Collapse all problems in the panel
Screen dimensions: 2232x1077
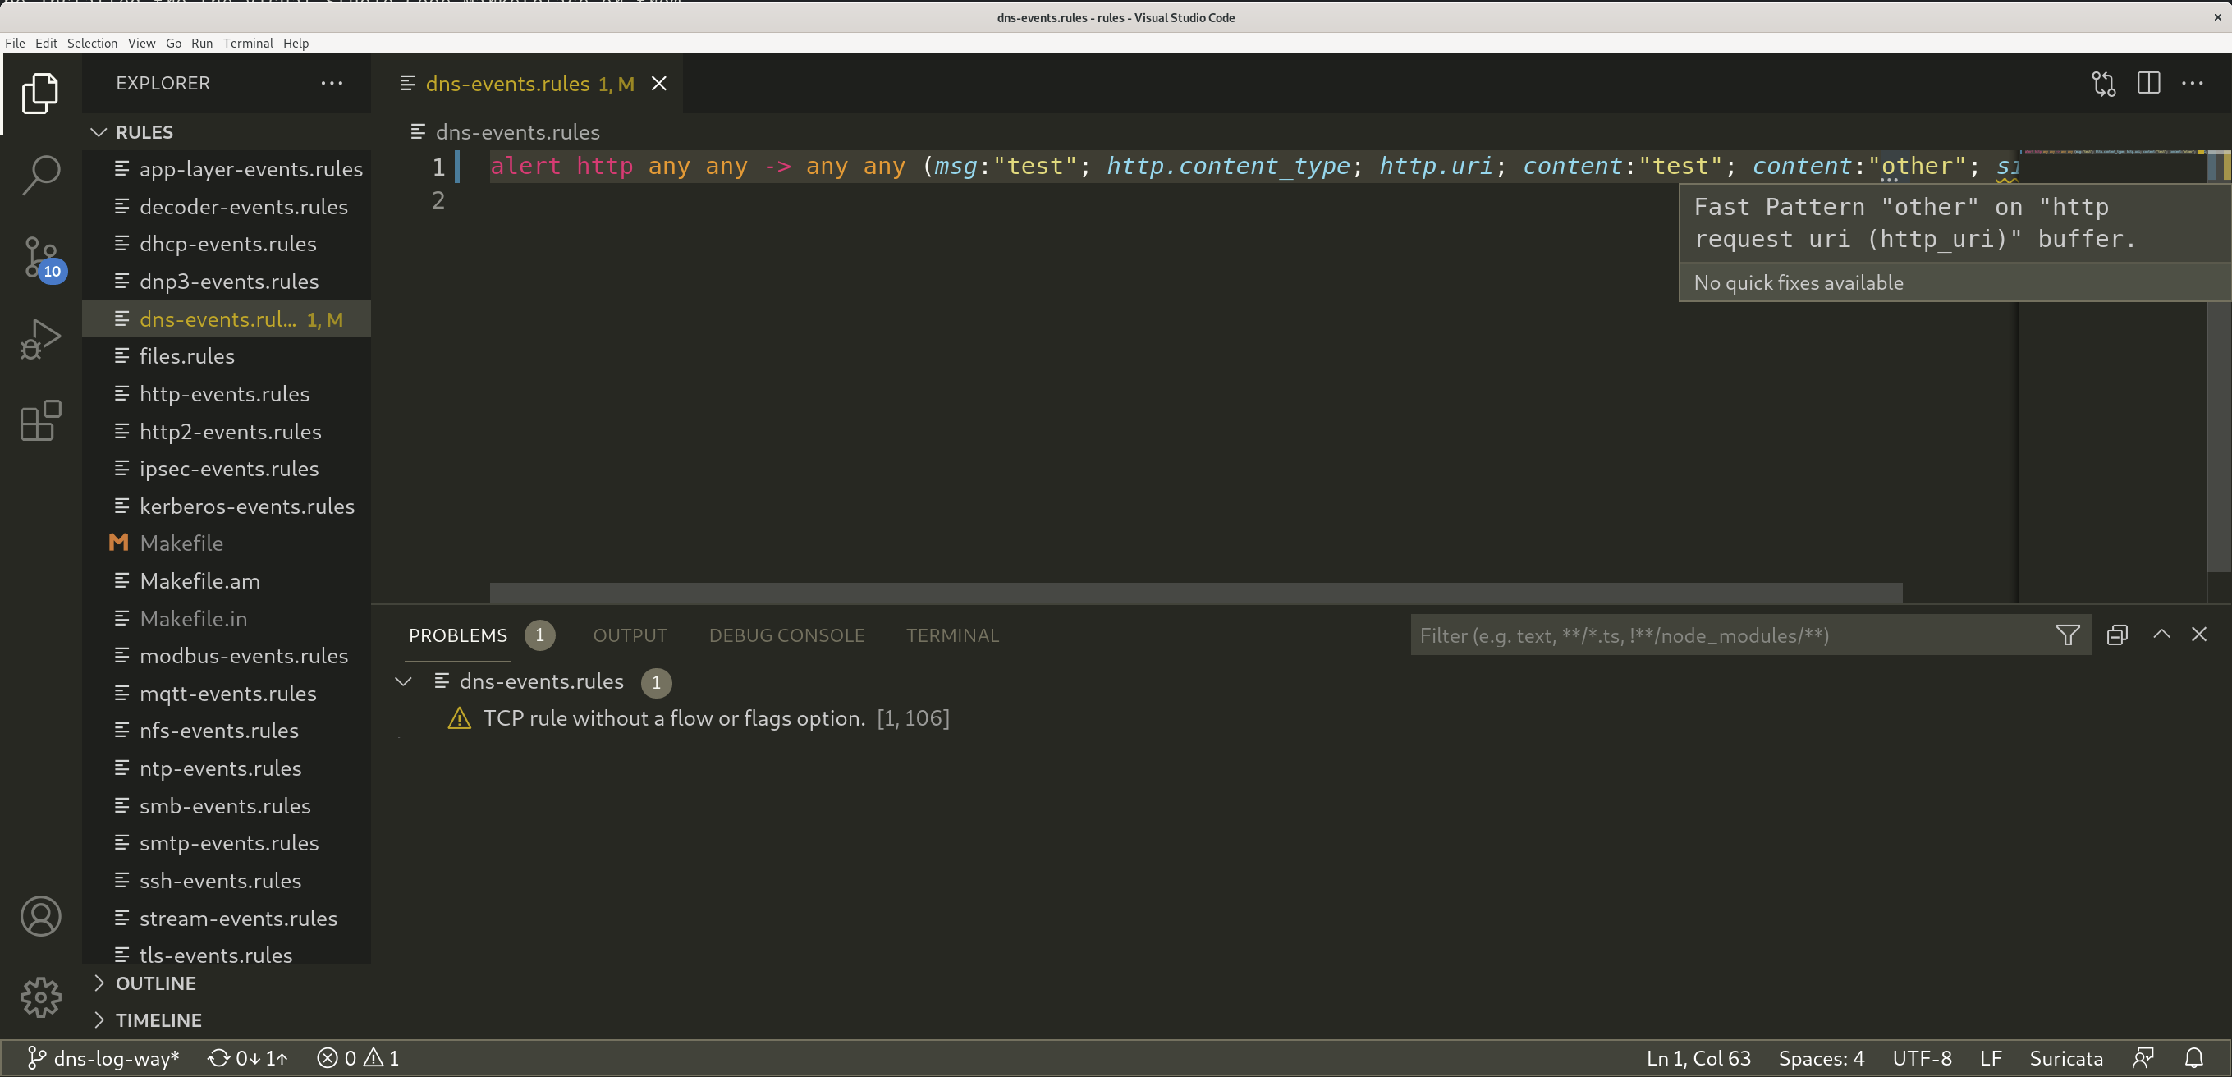coord(2117,635)
